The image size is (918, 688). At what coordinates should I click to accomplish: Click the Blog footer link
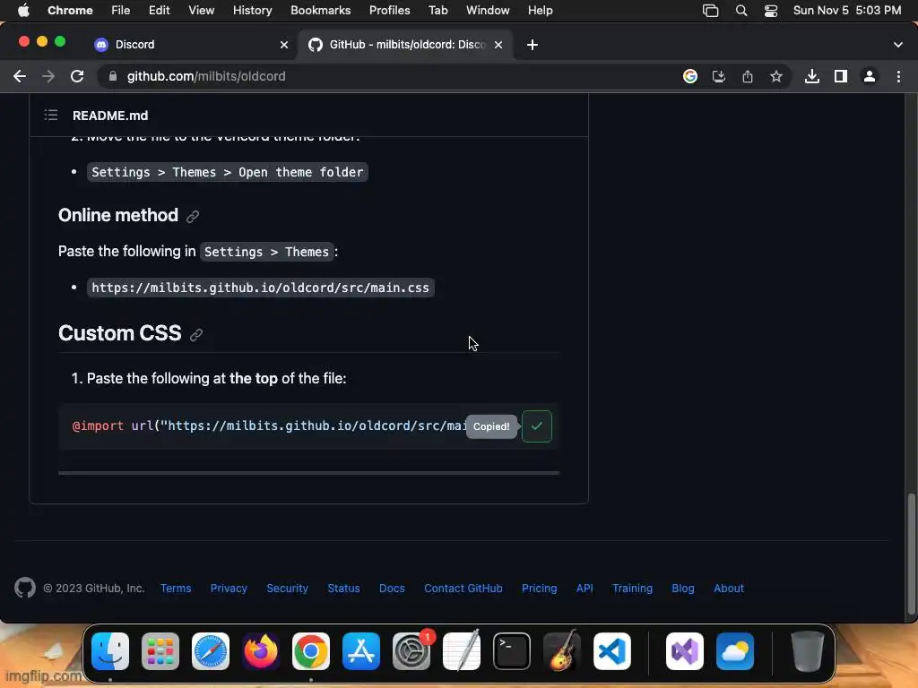tap(682, 588)
